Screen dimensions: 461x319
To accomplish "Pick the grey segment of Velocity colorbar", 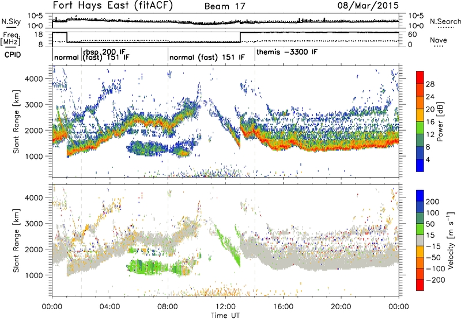I will pos(420,240).
